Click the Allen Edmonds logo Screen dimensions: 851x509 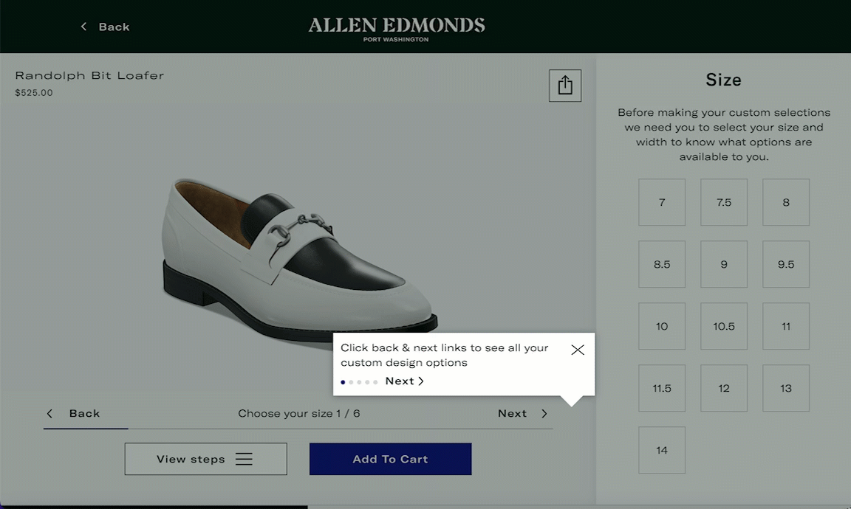396,28
